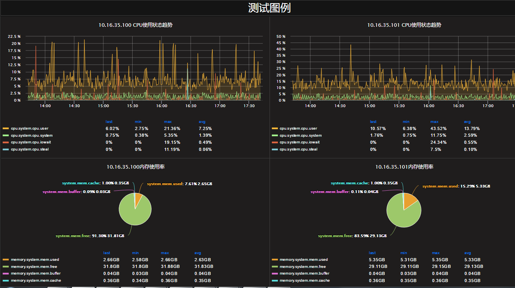Screen dimensions: 515x288
Task: Open the 10.16.35.101内存使用率 panel title menu
Action: click(x=404, y=167)
